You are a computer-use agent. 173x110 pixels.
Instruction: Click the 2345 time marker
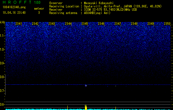pos(85,23)
